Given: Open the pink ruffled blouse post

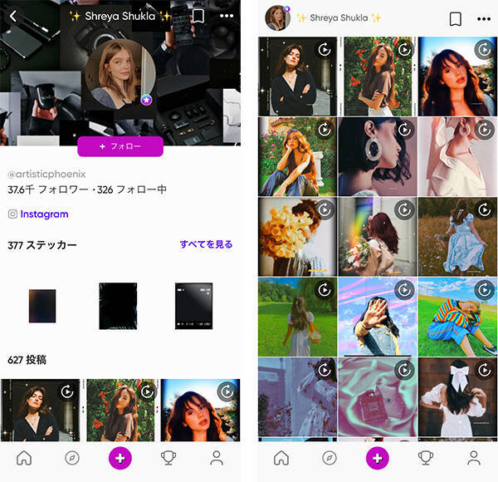Looking at the screenshot, I should 457,156.
